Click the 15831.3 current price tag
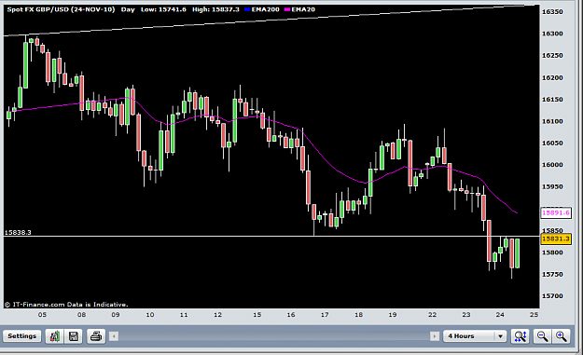This screenshot has width=583, height=355. (556, 239)
